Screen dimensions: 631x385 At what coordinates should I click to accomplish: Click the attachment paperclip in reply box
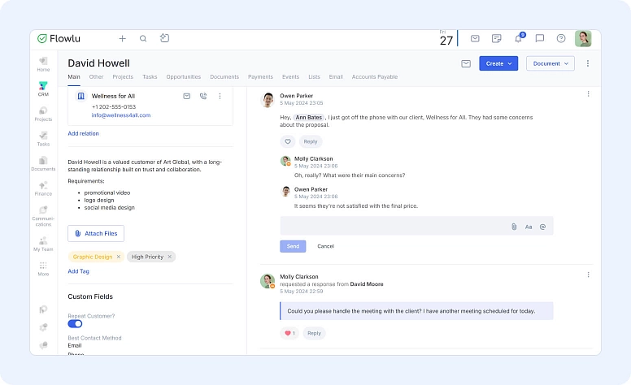[514, 227]
